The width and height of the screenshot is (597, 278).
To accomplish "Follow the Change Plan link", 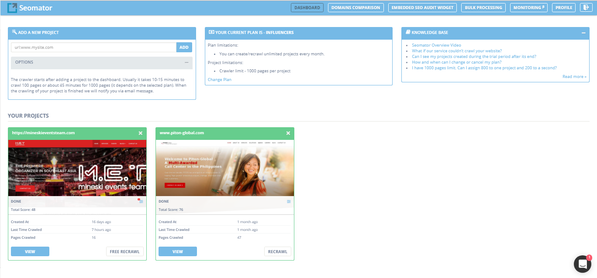I will 220,80.
